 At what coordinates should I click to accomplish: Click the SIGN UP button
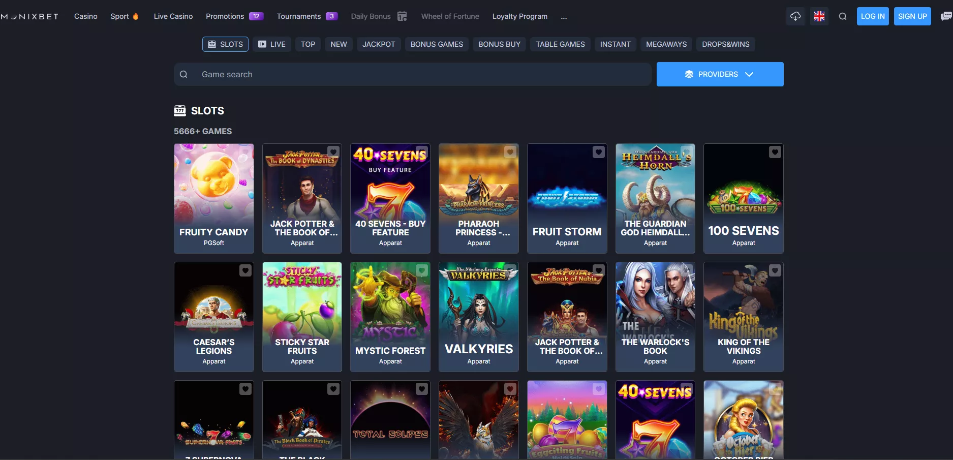click(912, 16)
